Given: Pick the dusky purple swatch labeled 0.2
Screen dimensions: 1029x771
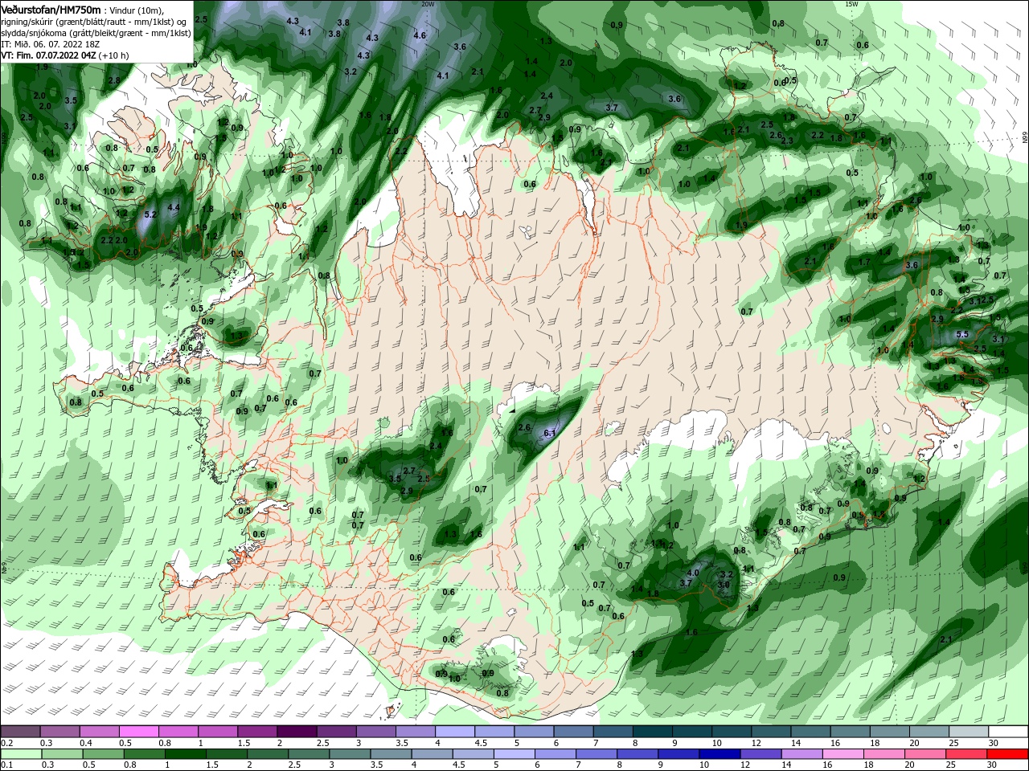Looking at the screenshot, I should tap(19, 731).
